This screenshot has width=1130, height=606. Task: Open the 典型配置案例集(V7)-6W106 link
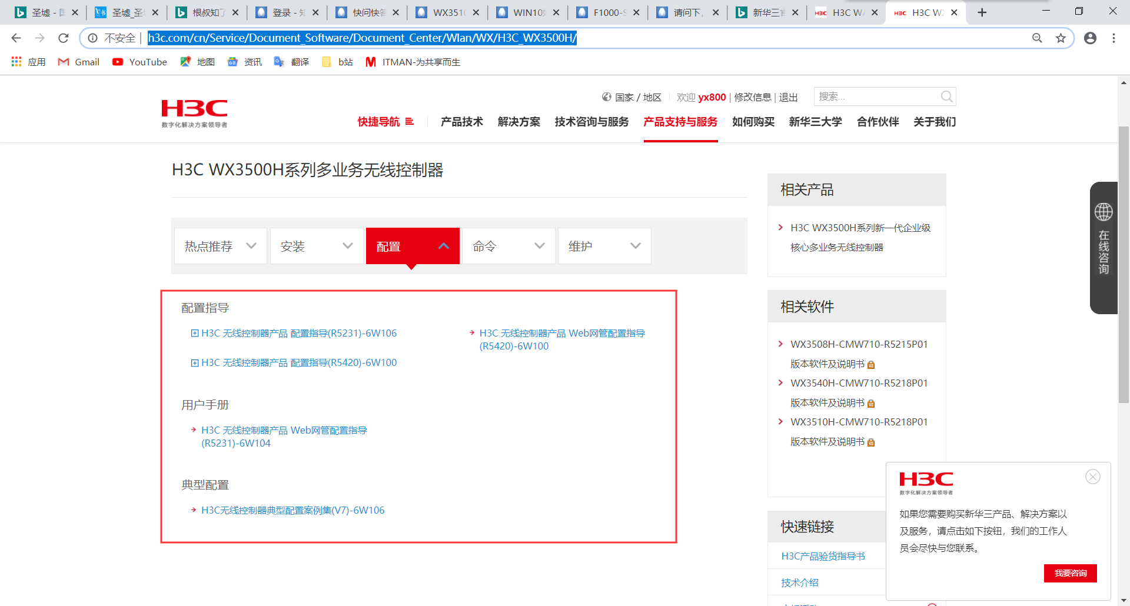(293, 510)
